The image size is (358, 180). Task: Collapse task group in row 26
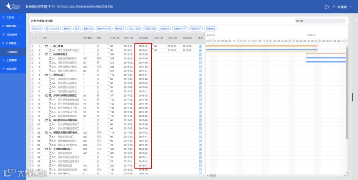pyautogui.click(x=43, y=149)
